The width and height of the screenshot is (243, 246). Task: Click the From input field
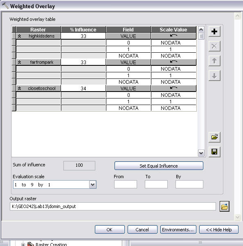[126, 184]
